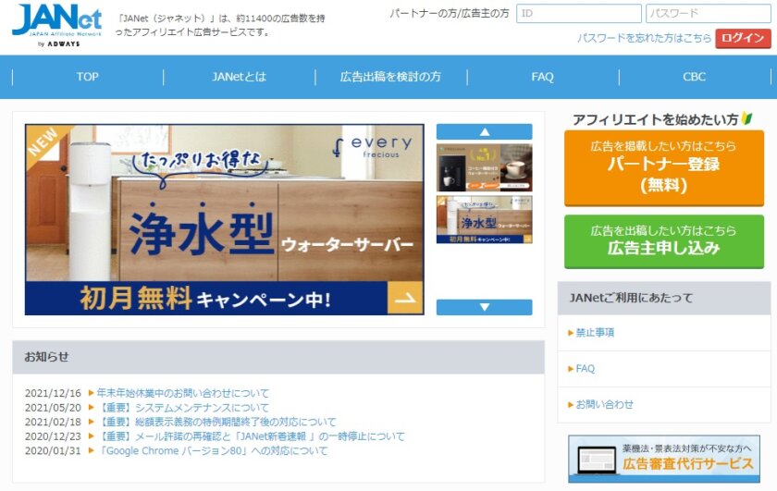Open the 総額表示義務の特例期間終了後の対応 notice

pyautogui.click(x=216, y=423)
